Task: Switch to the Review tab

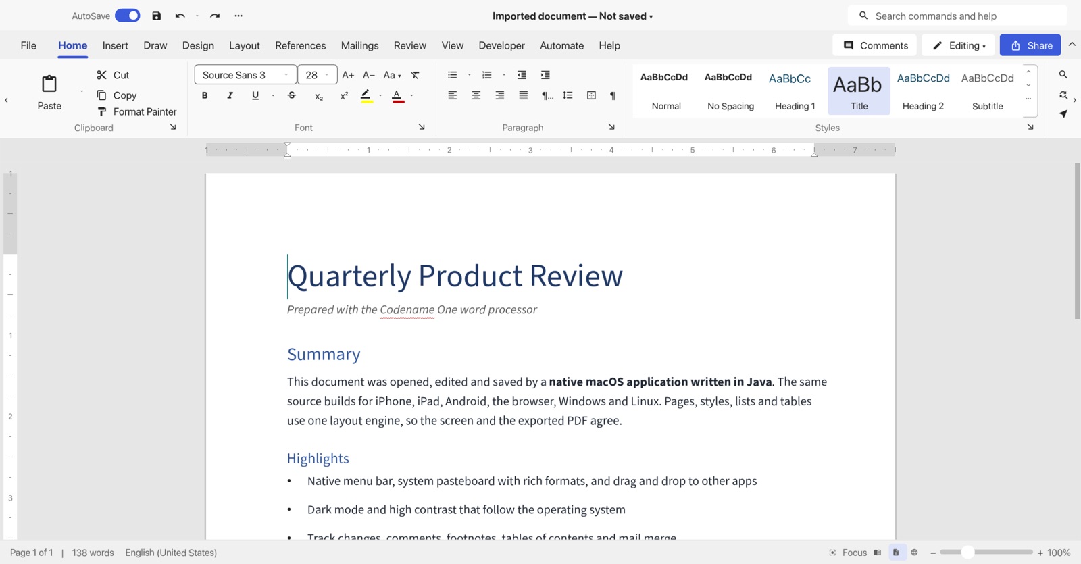Action: (x=410, y=45)
